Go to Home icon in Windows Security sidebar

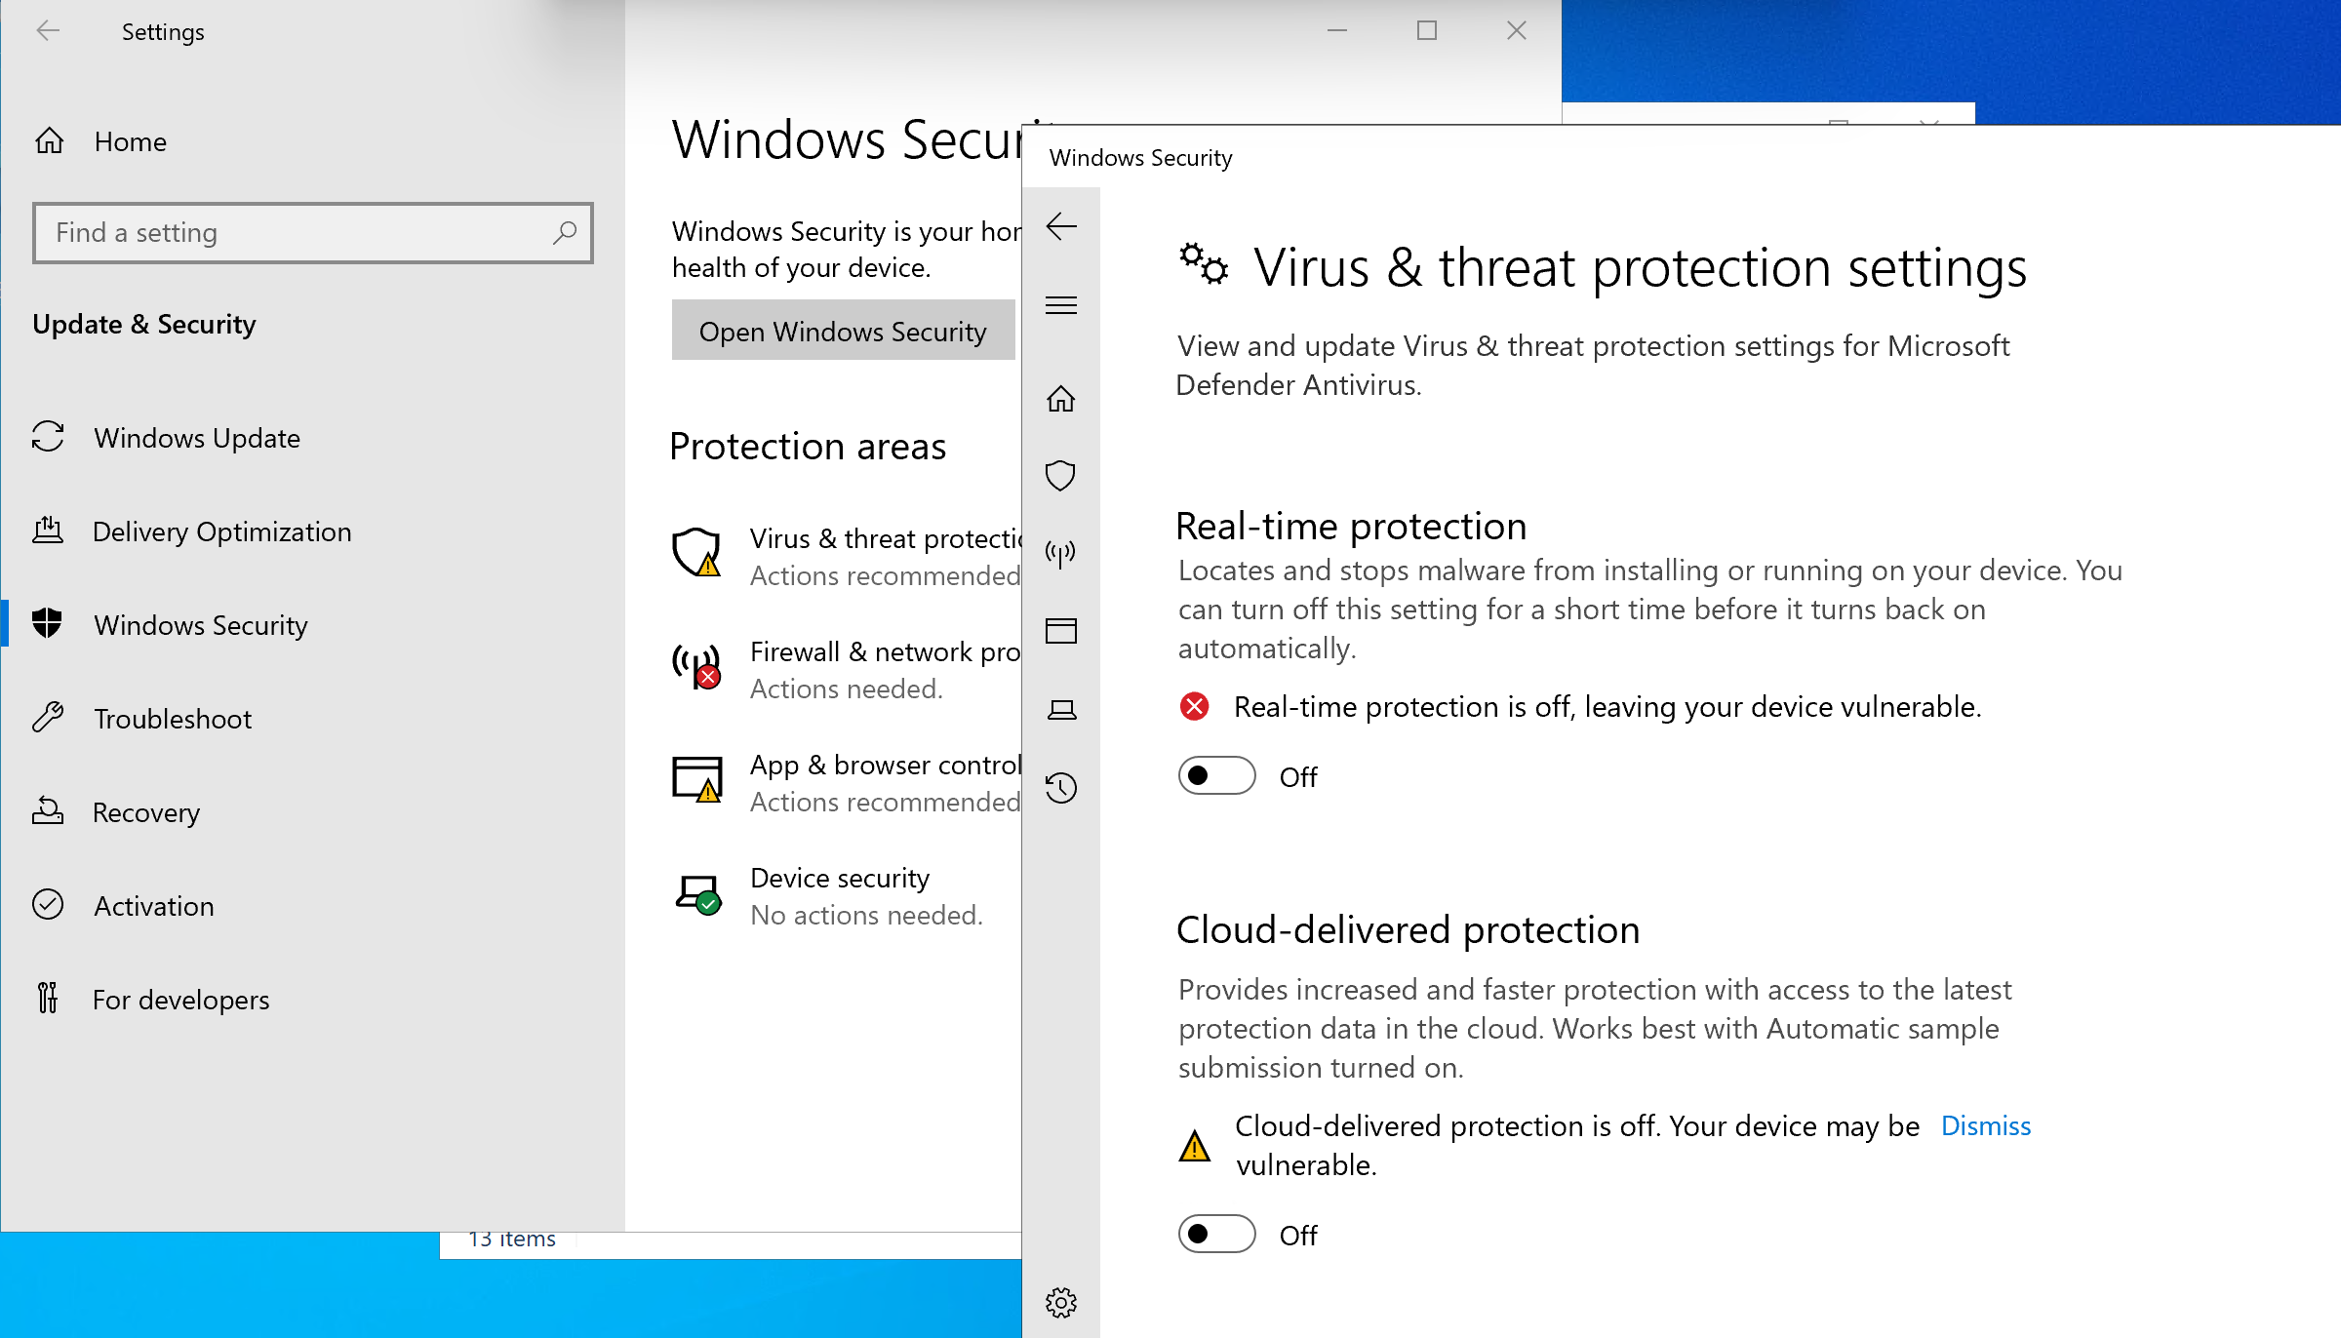click(x=1060, y=399)
